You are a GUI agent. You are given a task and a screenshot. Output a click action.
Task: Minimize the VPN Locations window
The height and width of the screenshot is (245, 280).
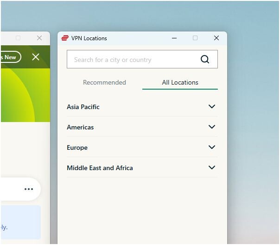174,38
